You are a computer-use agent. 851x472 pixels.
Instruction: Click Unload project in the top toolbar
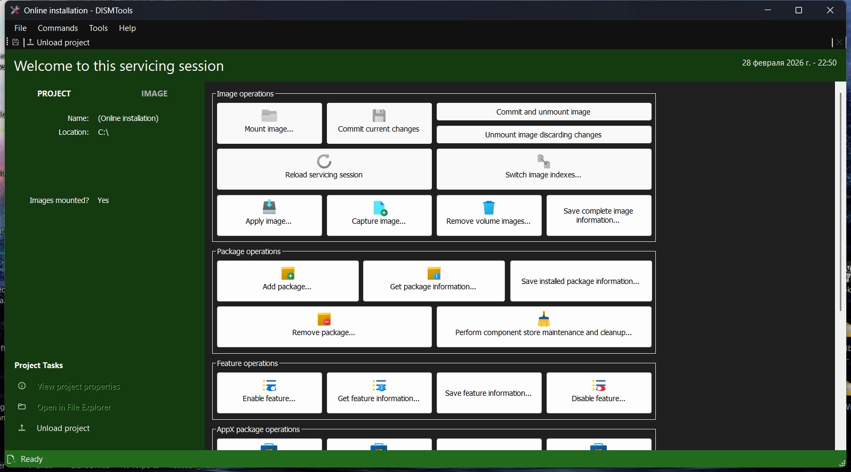(x=58, y=43)
